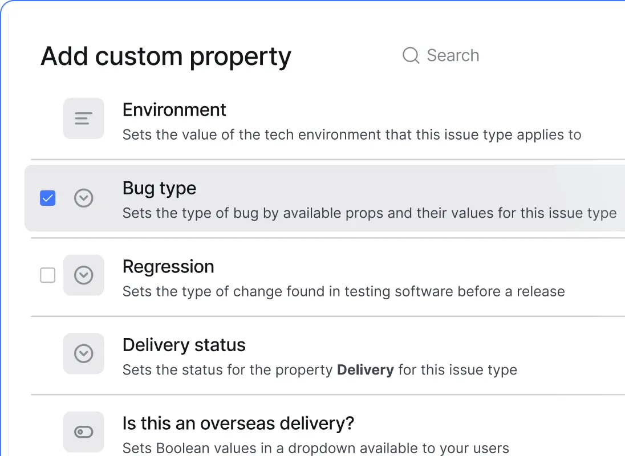Click the 'Add custom property' heading
This screenshot has width=625, height=456.
(166, 56)
